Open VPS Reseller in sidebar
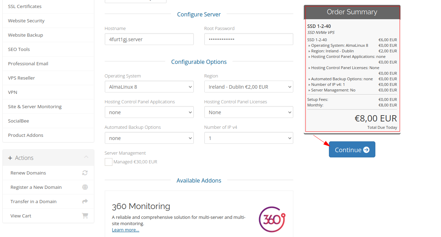441x237 pixels. coord(48,78)
